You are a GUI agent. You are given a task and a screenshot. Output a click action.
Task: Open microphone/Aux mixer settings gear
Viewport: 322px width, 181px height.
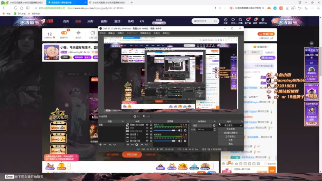pyautogui.click(x=185, y=130)
